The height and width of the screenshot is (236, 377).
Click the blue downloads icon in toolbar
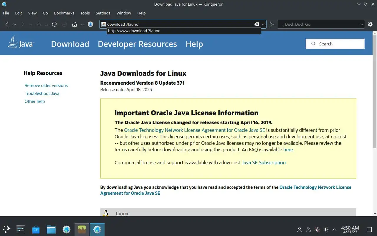pyautogui.click(x=91, y=24)
